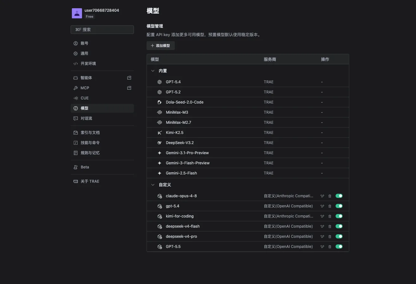416x284 pixels.
Task: Collapse the 自定义 custom models section
Action: (153, 185)
